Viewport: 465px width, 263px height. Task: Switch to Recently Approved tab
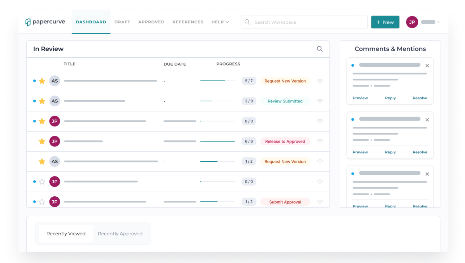click(x=120, y=234)
